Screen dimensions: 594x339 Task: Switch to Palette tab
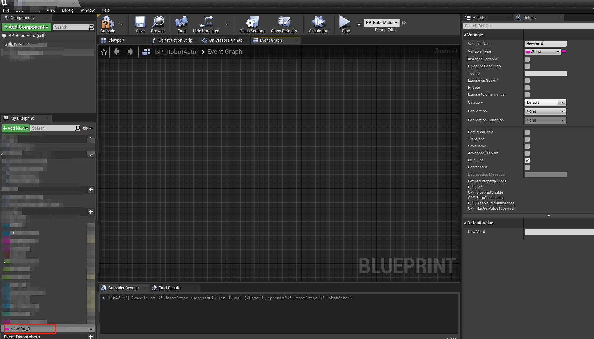click(x=479, y=18)
